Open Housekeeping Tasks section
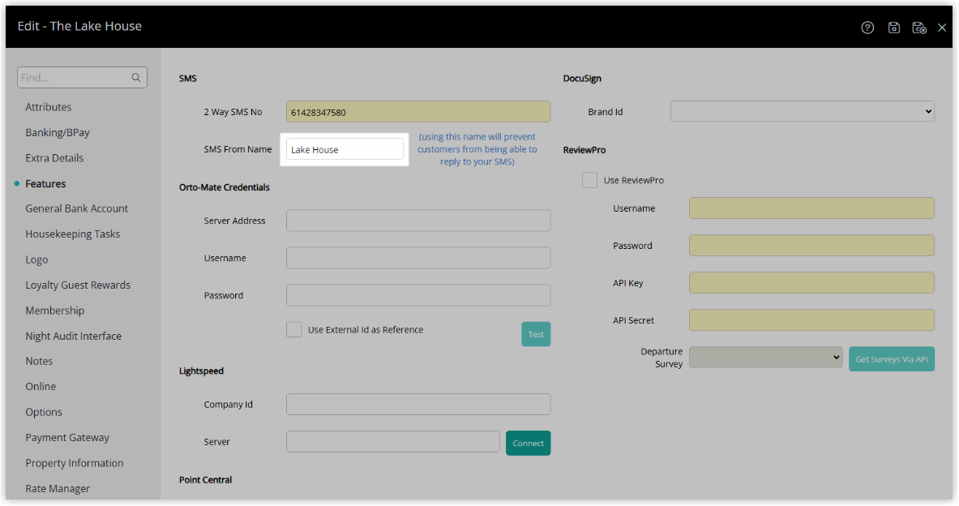The width and height of the screenshot is (959, 506). pos(72,234)
